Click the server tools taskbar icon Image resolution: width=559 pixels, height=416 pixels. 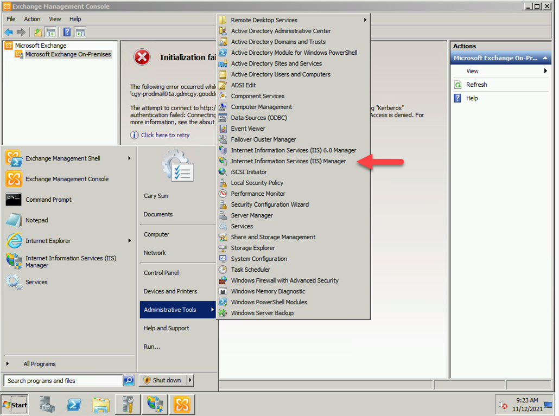point(128,405)
